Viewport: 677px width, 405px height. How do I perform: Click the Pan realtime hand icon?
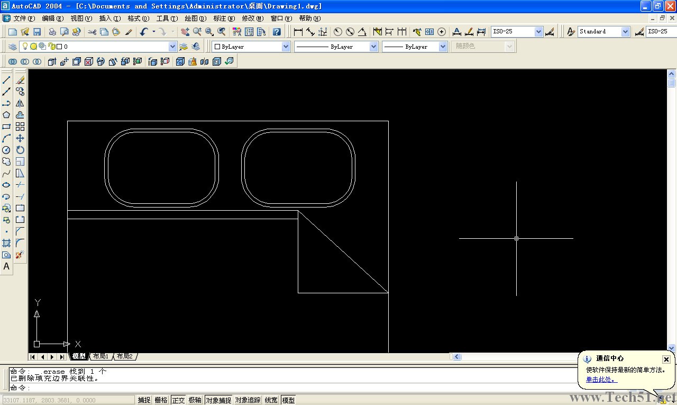[185, 32]
